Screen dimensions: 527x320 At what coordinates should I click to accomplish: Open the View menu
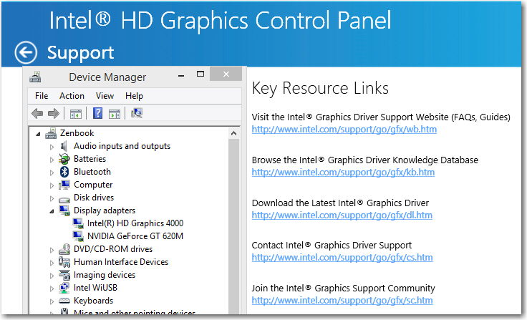point(105,96)
